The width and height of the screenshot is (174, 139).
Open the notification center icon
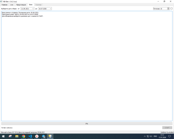click(x=169, y=136)
